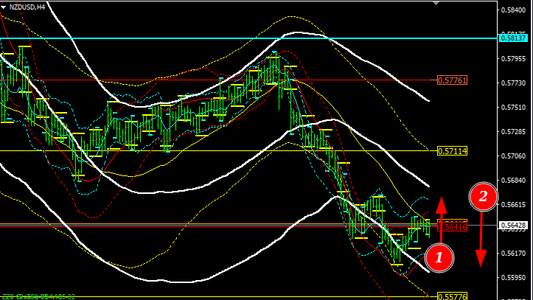Screen dimensions: 533x300
Task: Select the red downward arrow object
Action: (481, 239)
